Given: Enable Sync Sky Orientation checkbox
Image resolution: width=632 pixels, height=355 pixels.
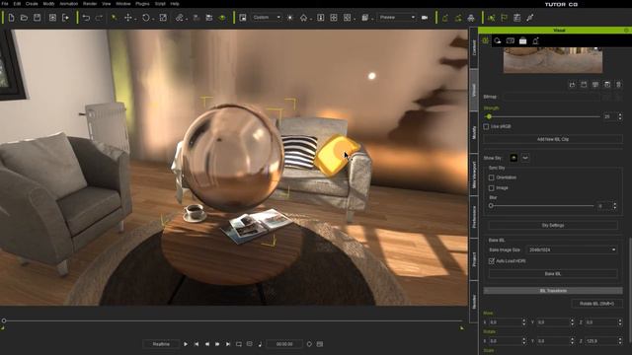Looking at the screenshot, I should (x=492, y=177).
